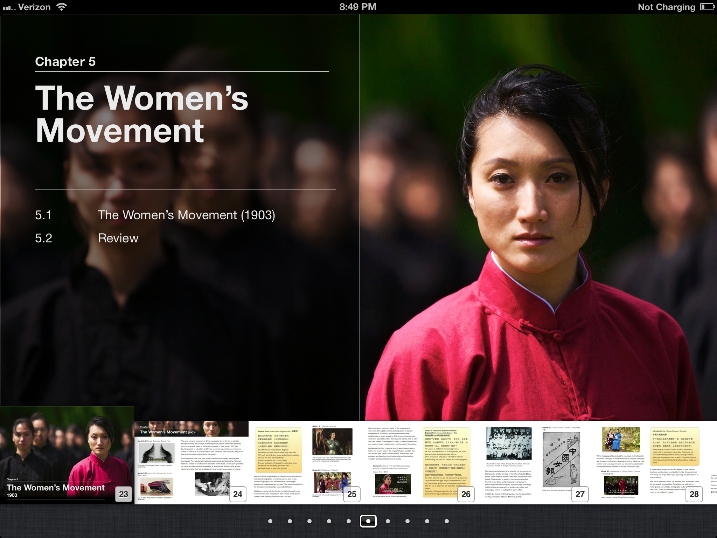Select the second chapter dot

click(x=290, y=521)
